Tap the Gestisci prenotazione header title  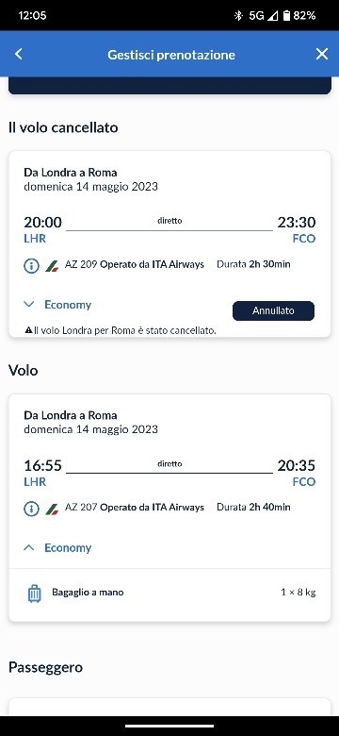coord(171,55)
